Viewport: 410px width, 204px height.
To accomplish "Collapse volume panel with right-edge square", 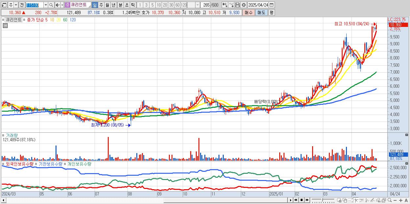I will [x=407, y=135].
